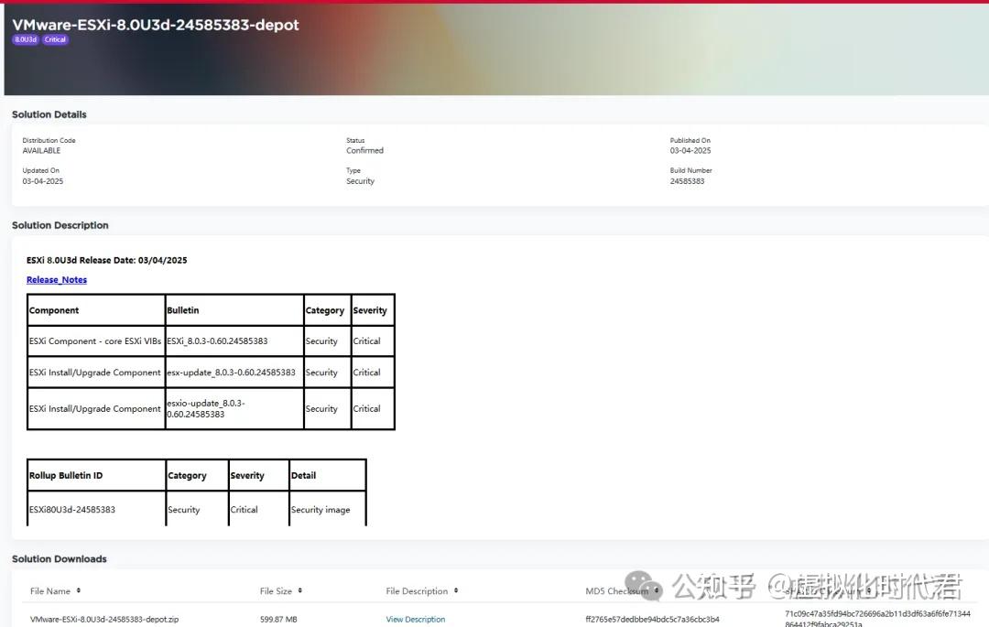Click the ESXi 8.0U3d Release Date line
Viewport: 989px width, 627px height.
(x=106, y=260)
